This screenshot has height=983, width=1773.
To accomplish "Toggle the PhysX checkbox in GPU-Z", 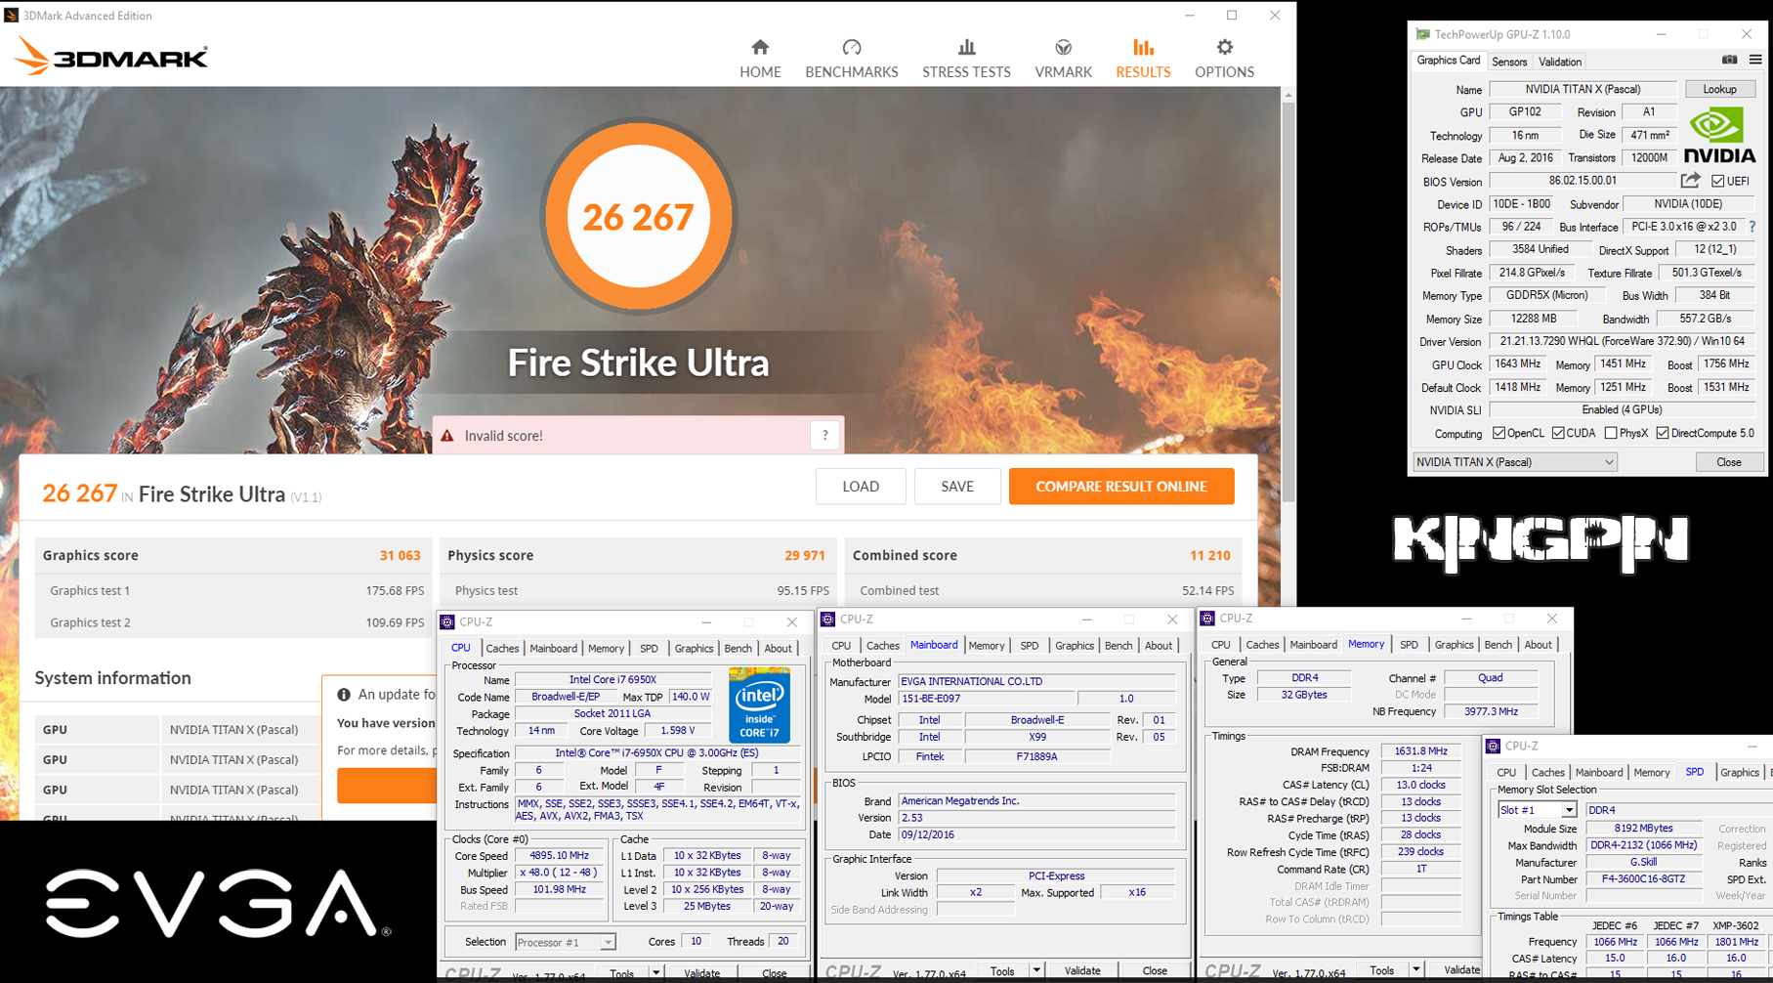I will point(1611,433).
